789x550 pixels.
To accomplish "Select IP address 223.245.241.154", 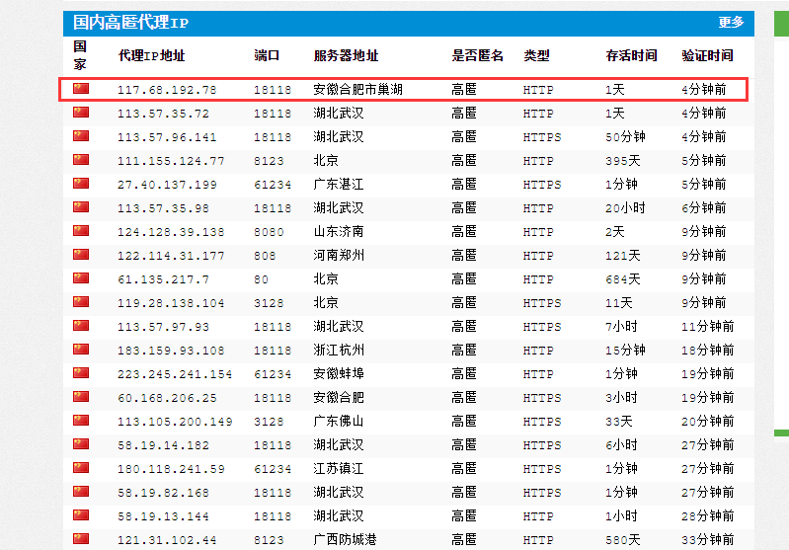I will [x=175, y=374].
